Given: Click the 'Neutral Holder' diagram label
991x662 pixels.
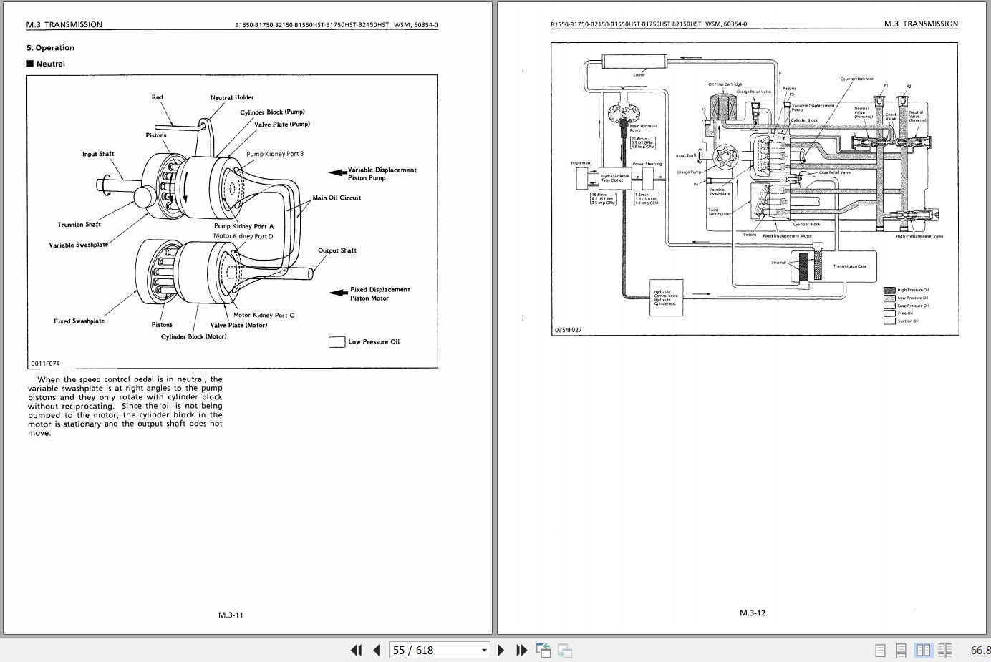Looking at the screenshot, I should (232, 97).
